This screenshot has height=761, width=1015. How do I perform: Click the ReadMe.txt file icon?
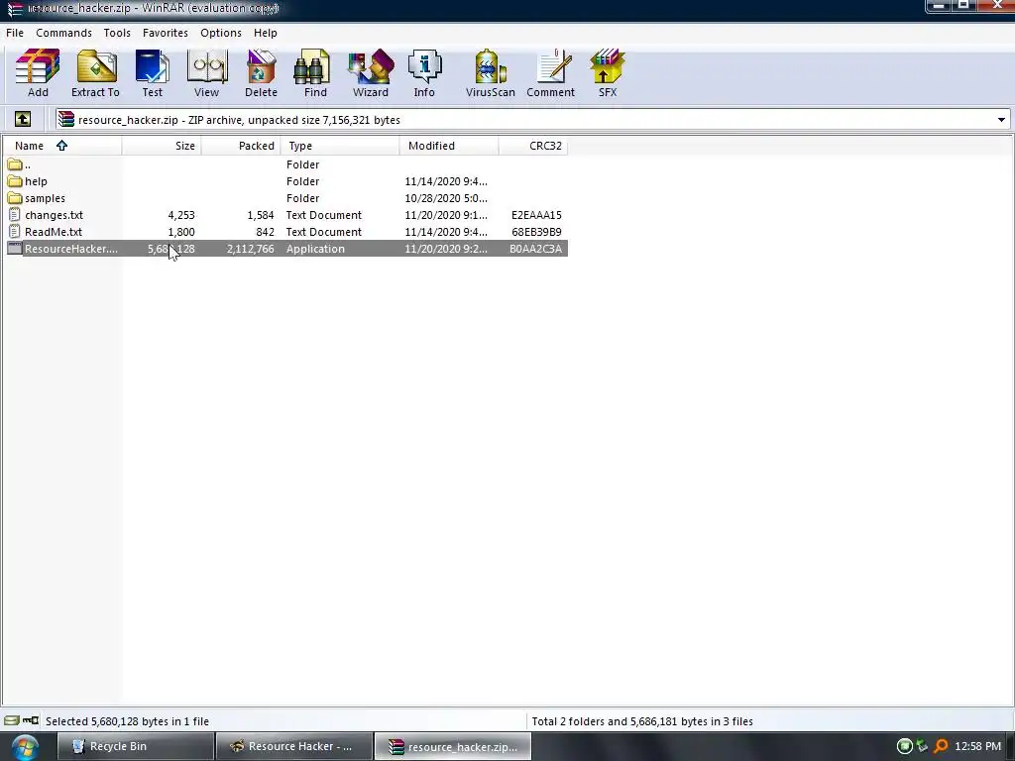tap(15, 232)
